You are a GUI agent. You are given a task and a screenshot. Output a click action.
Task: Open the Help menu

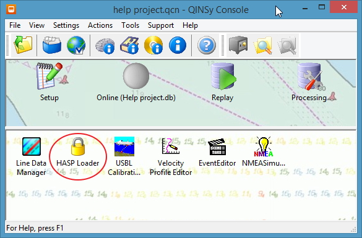click(x=190, y=25)
